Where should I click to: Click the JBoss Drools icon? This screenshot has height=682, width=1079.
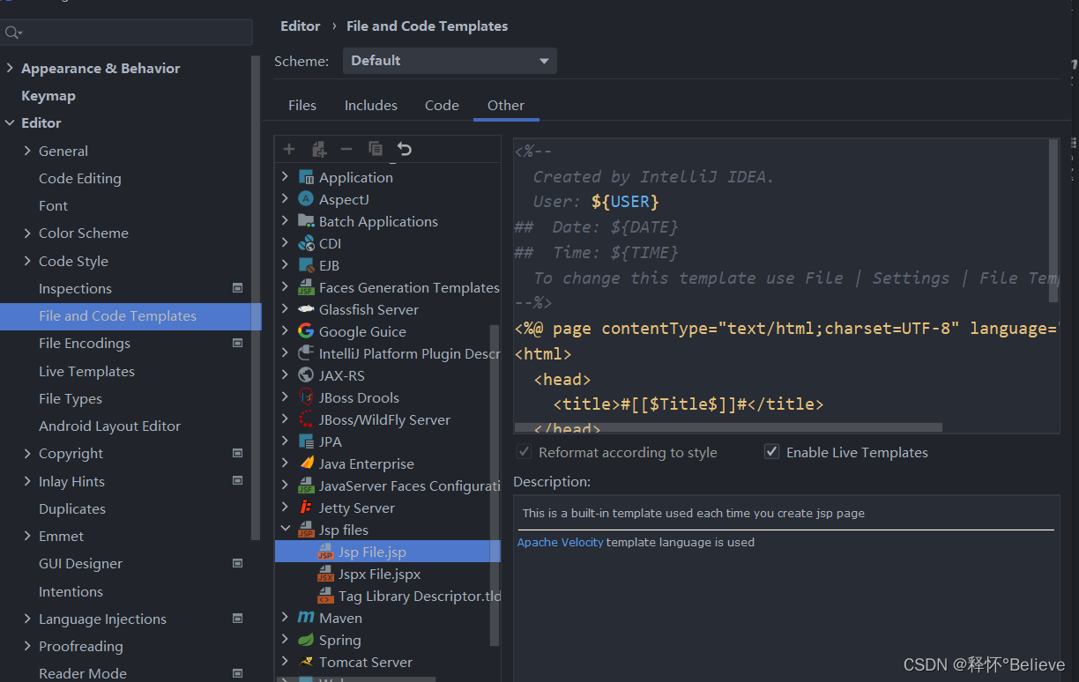(306, 397)
